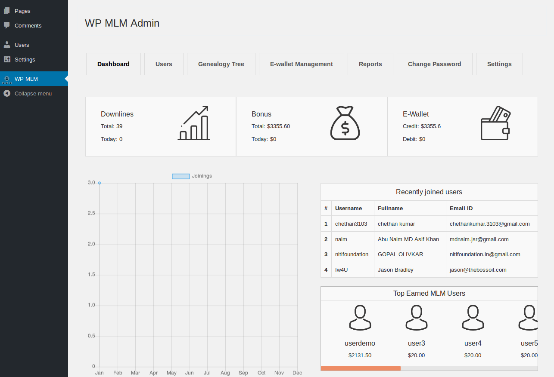Select the userdemo avatar icon
This screenshot has width=554, height=377.
360,318
